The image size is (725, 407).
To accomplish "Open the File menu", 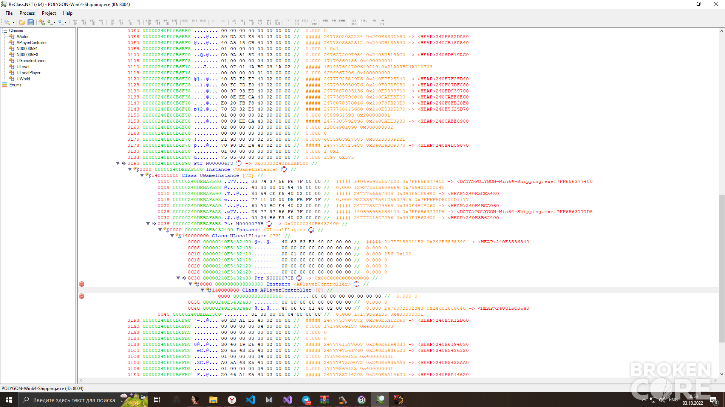I will (x=9, y=13).
